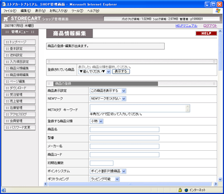The height and width of the screenshot is (194, 224).
Task: Open アクセスログ from the admin menu
Action: point(20,114)
